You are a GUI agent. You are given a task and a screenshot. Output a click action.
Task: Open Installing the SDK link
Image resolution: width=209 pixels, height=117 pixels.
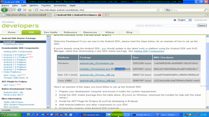pyautogui.click(x=14, y=44)
